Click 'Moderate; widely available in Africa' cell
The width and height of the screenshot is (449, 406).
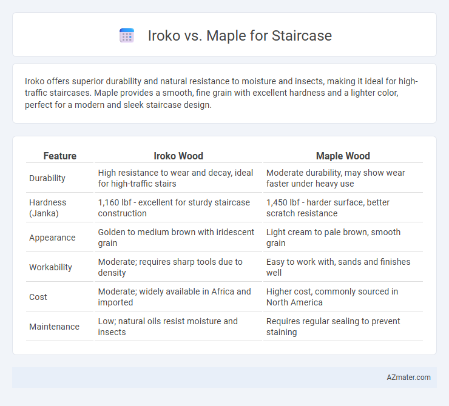(x=178, y=297)
